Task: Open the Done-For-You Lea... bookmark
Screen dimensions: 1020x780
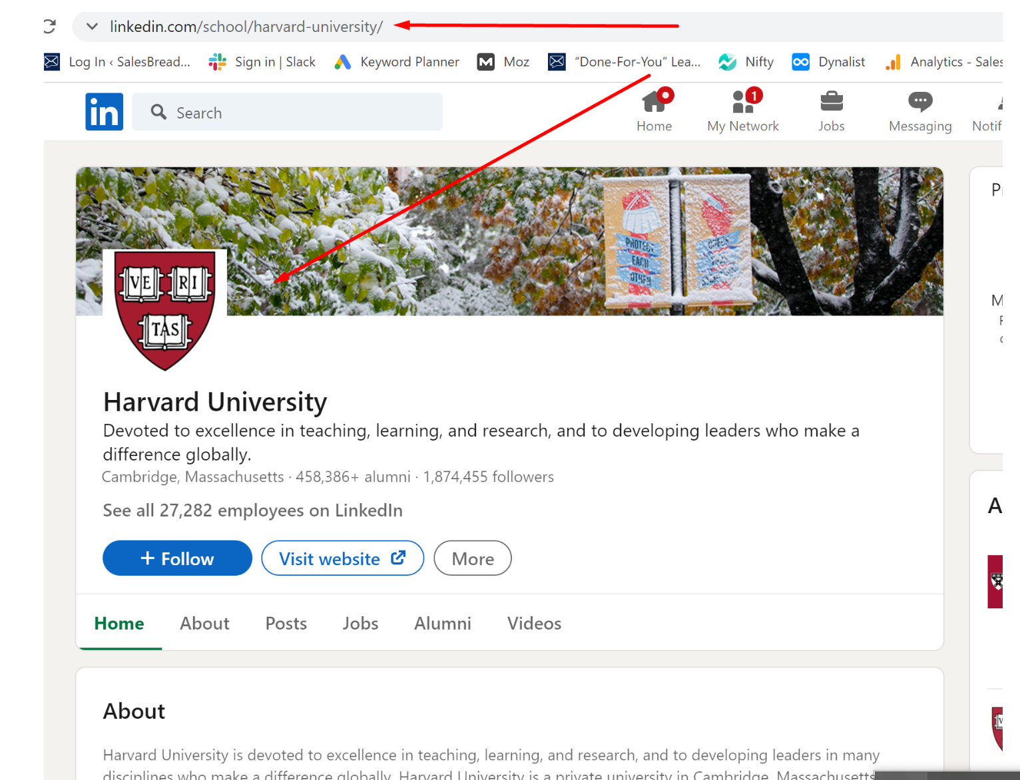Action: 625,62
